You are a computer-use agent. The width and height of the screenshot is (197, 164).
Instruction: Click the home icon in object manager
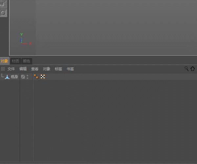193,69
